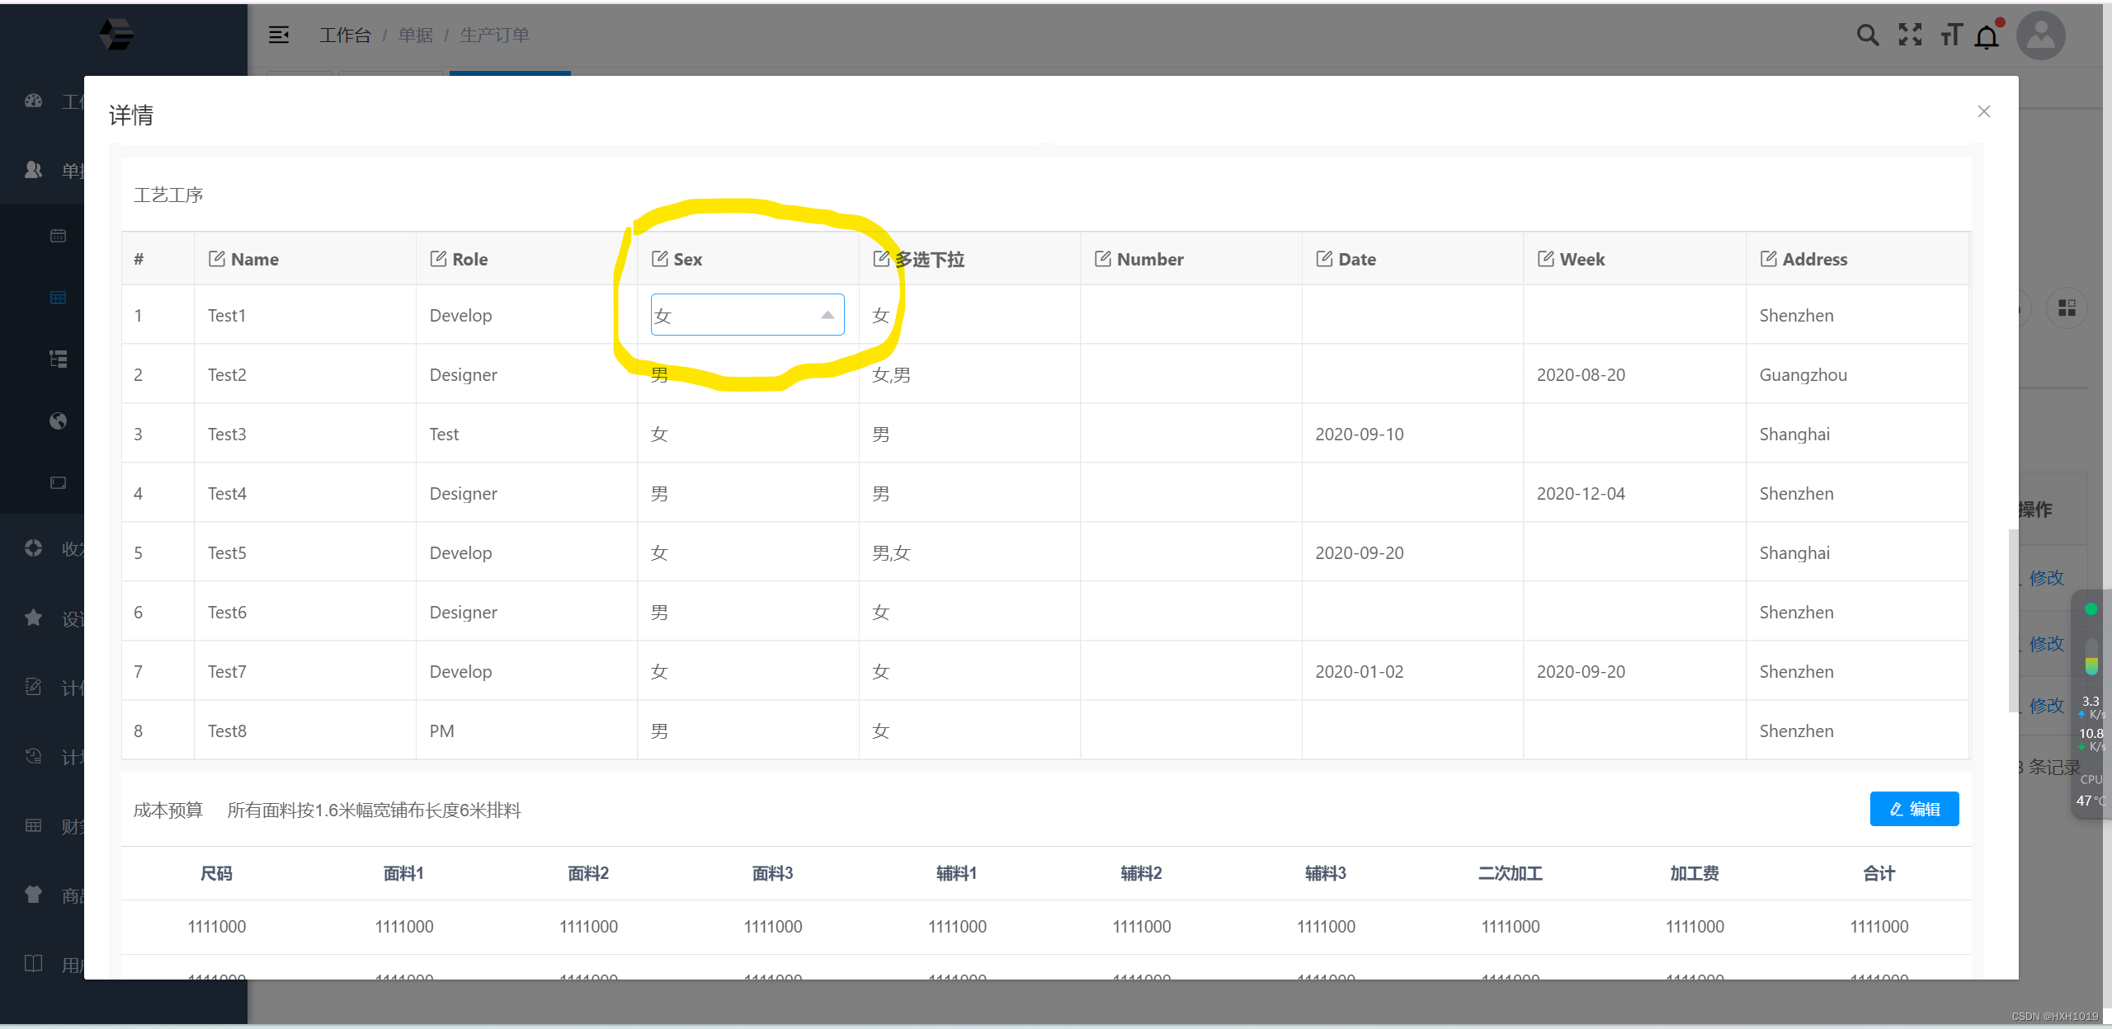Go to 工作台 in the breadcrumb
The image size is (2112, 1029).
(345, 35)
